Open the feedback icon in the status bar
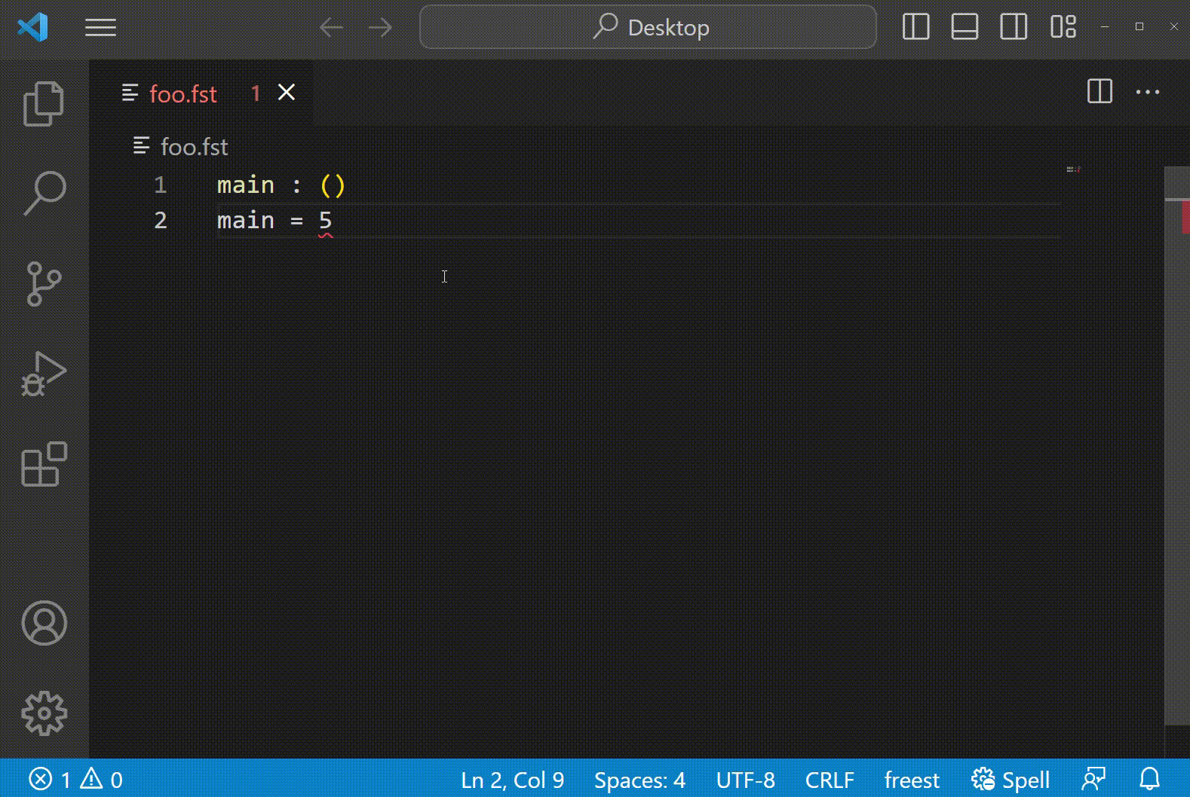Viewport: 1190px width, 797px height. [1093, 780]
